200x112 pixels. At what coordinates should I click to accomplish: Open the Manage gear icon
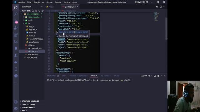(16, 109)
